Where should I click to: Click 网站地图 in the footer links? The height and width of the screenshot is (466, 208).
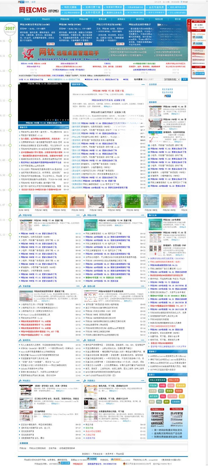[120, 454]
